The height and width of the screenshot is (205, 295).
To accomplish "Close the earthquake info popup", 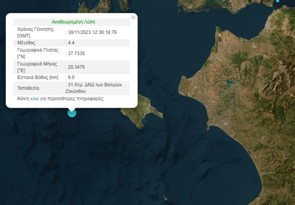I will point(134,18).
